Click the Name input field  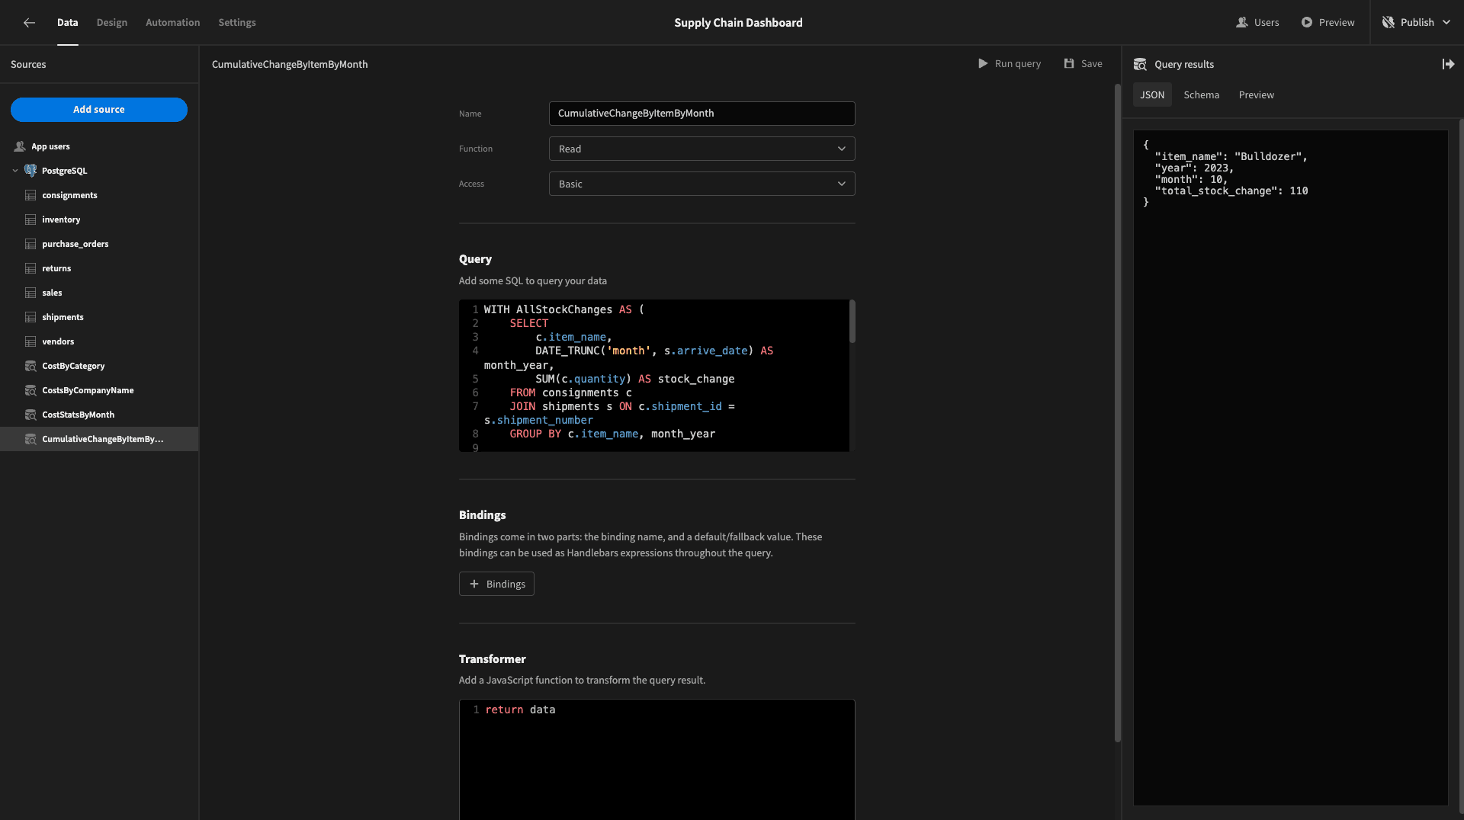tap(701, 114)
